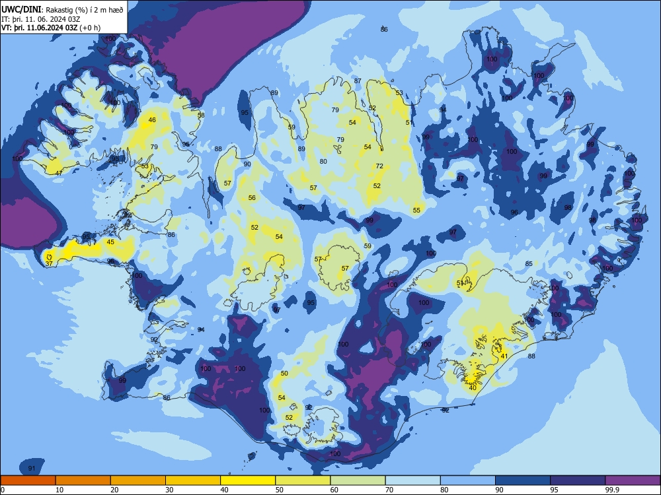661x495 pixels.
Task: Click the '(+0 h)' forecast offset text
Action: click(x=90, y=28)
